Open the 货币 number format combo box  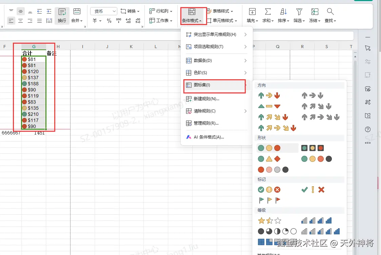pos(104,11)
